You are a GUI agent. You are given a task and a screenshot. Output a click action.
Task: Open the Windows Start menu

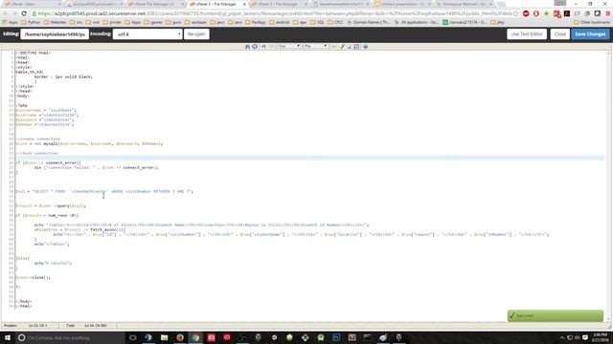[8, 337]
